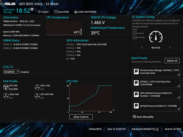Click the globe language icon

click(x=39, y=12)
